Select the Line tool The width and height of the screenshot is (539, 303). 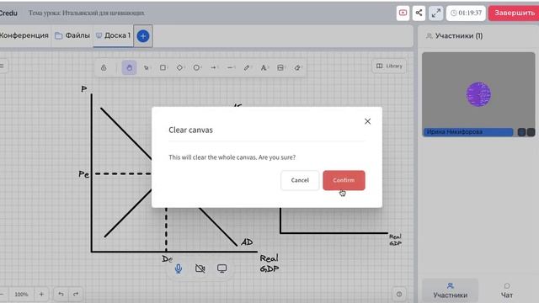pos(230,67)
